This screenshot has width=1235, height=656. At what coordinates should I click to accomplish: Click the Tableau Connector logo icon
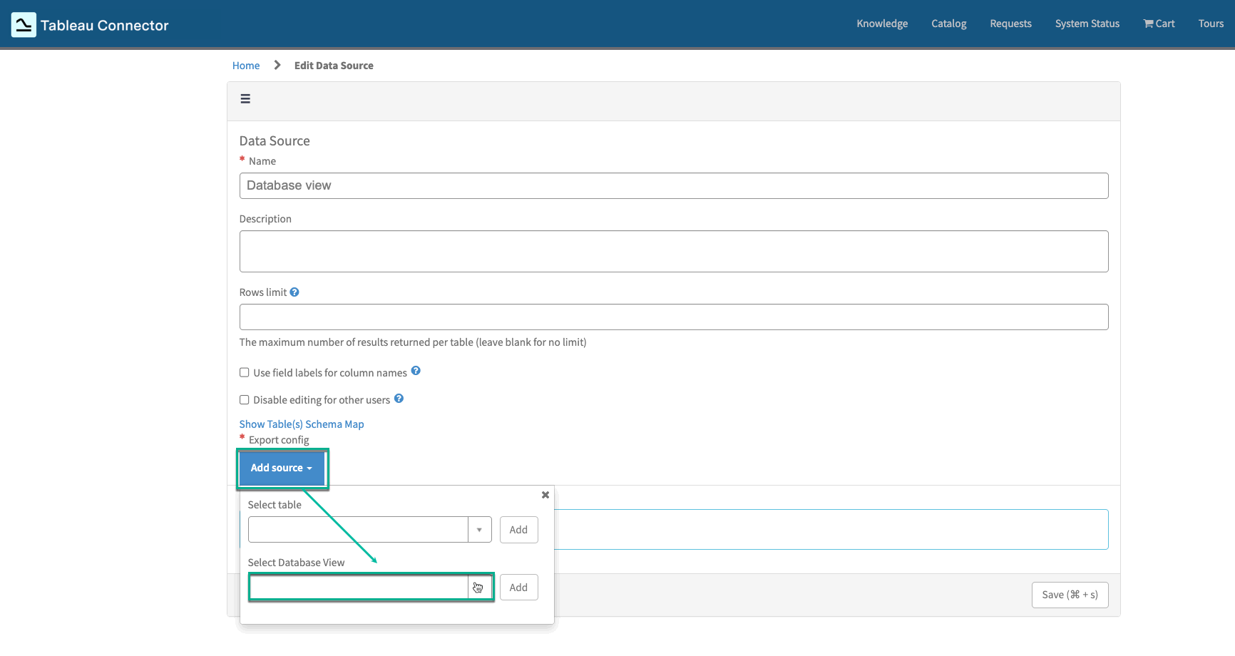(23, 24)
